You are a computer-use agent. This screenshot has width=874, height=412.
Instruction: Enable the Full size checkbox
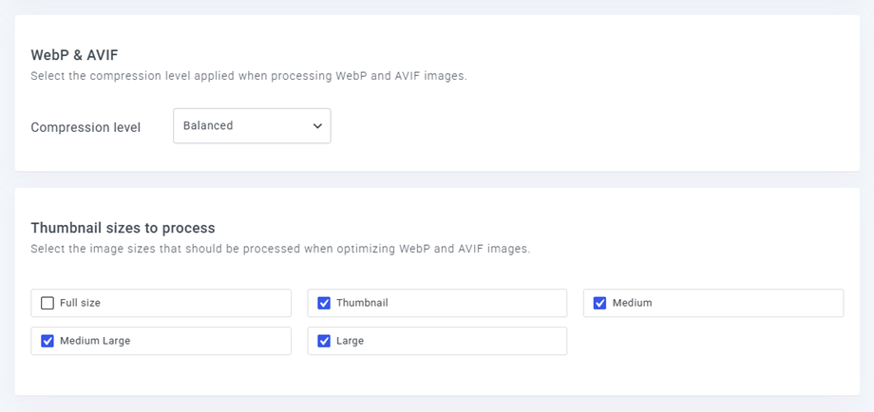pos(47,303)
